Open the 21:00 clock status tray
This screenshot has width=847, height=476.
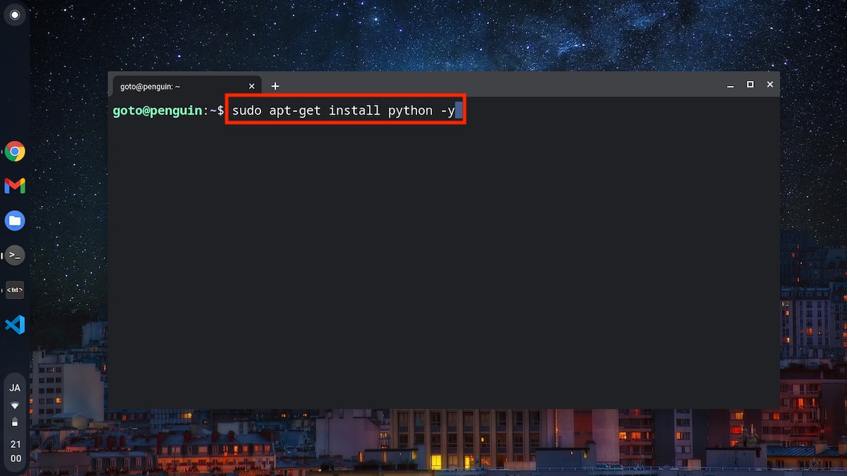point(15,452)
